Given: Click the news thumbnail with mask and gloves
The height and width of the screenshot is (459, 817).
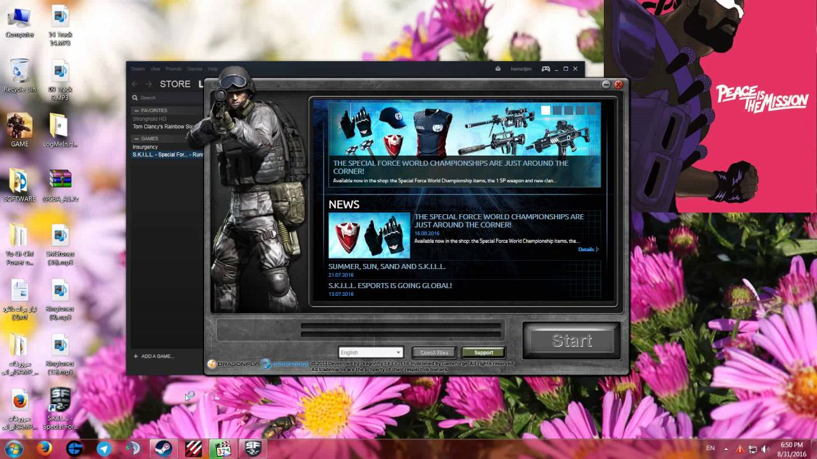Looking at the screenshot, I should (369, 235).
